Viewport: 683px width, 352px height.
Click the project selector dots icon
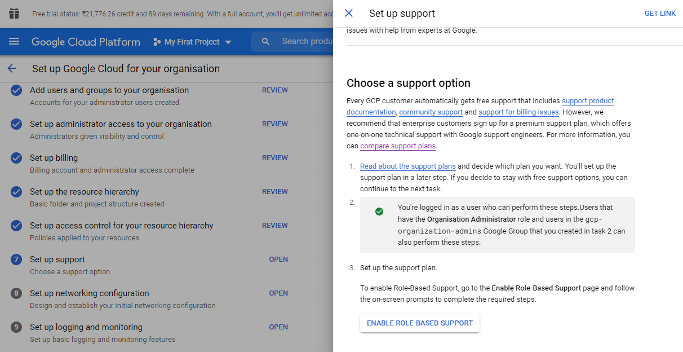click(x=157, y=42)
